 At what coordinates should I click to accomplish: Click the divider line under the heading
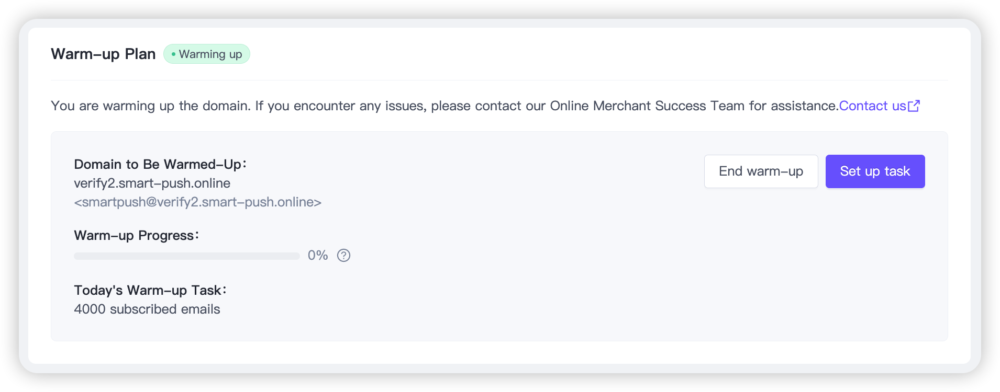(499, 80)
